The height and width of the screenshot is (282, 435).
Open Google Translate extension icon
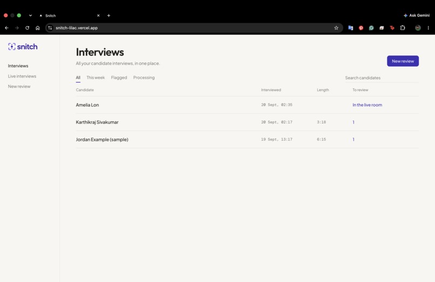(x=351, y=27)
